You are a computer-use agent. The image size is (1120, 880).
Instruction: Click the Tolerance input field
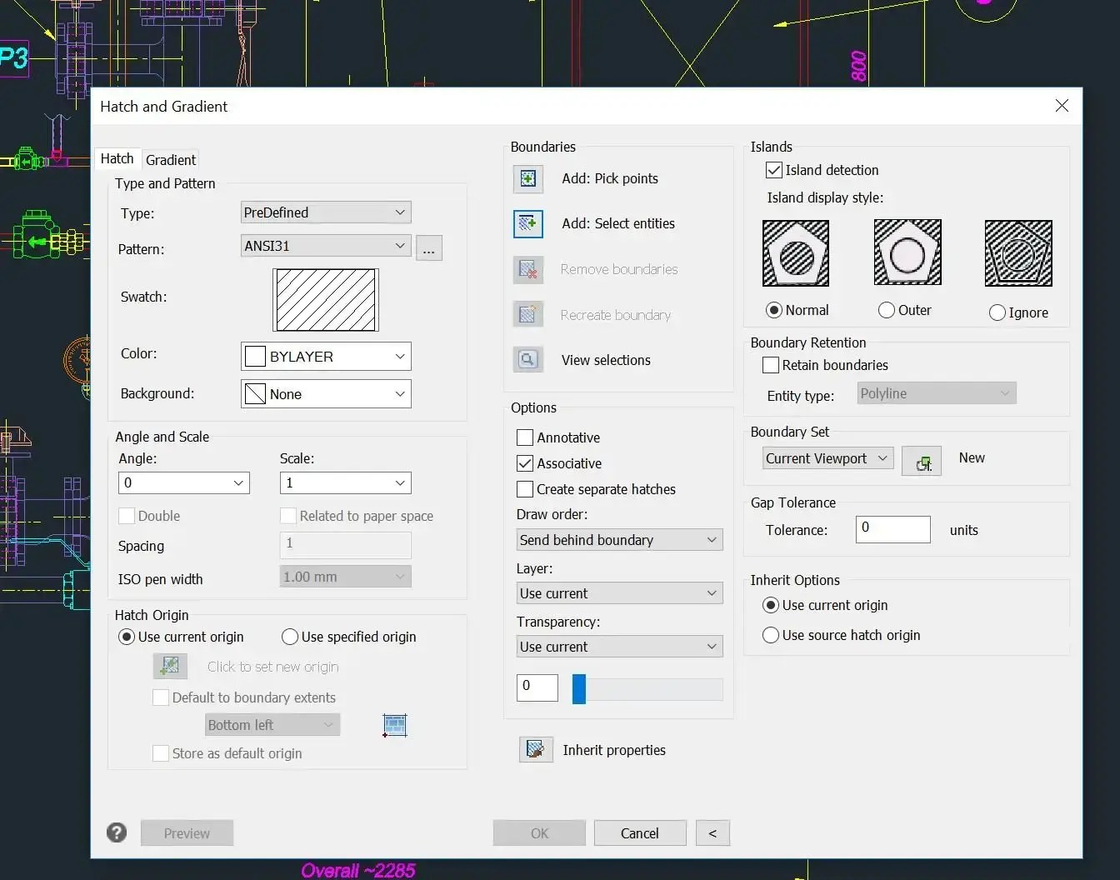coord(893,529)
